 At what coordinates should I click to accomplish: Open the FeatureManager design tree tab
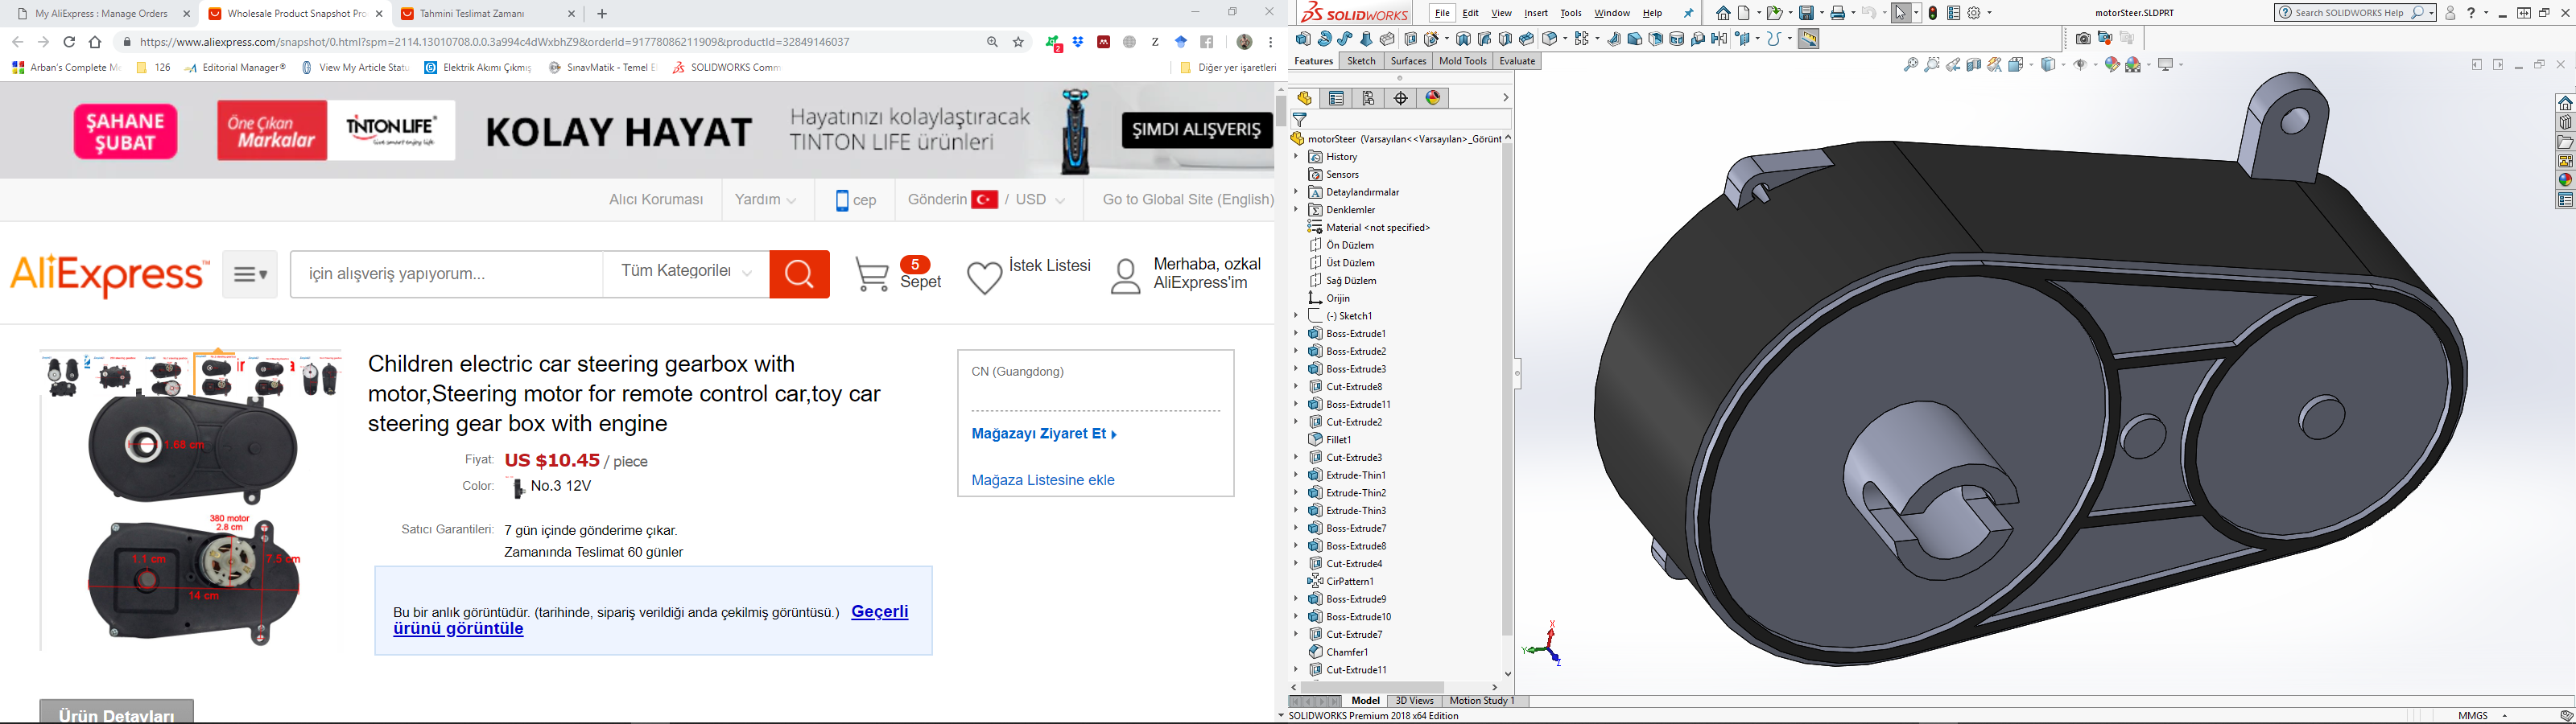click(x=1305, y=98)
